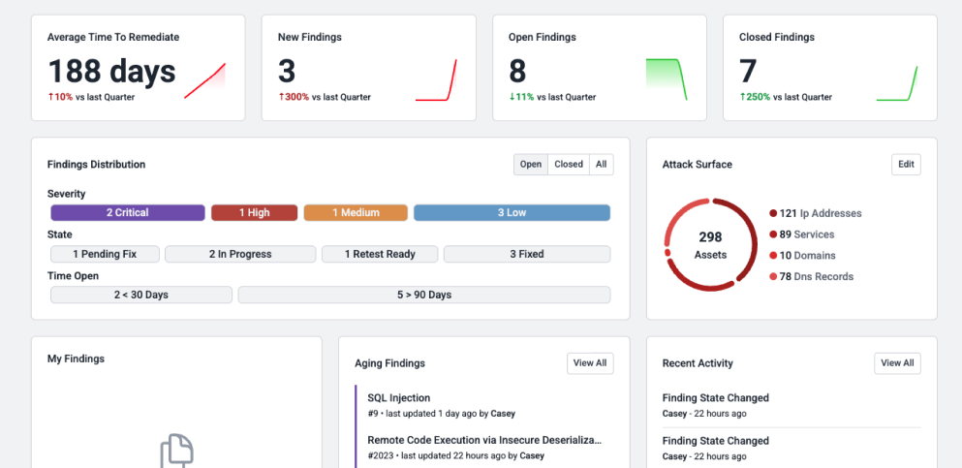Screen dimensions: 962x468
Task: Click the Ip Addresses legend dot
Action: pos(773,213)
